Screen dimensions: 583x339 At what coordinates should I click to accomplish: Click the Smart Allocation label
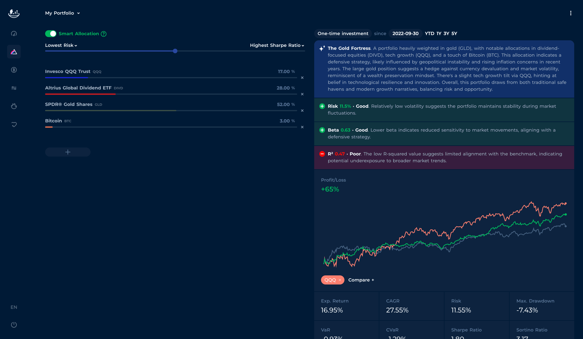pyautogui.click(x=79, y=34)
